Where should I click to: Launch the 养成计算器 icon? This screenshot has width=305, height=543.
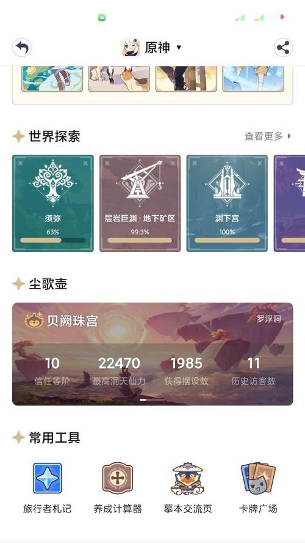click(118, 478)
